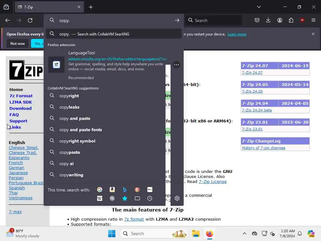
Task: Open the Support sidebar link
Action: tap(18, 121)
